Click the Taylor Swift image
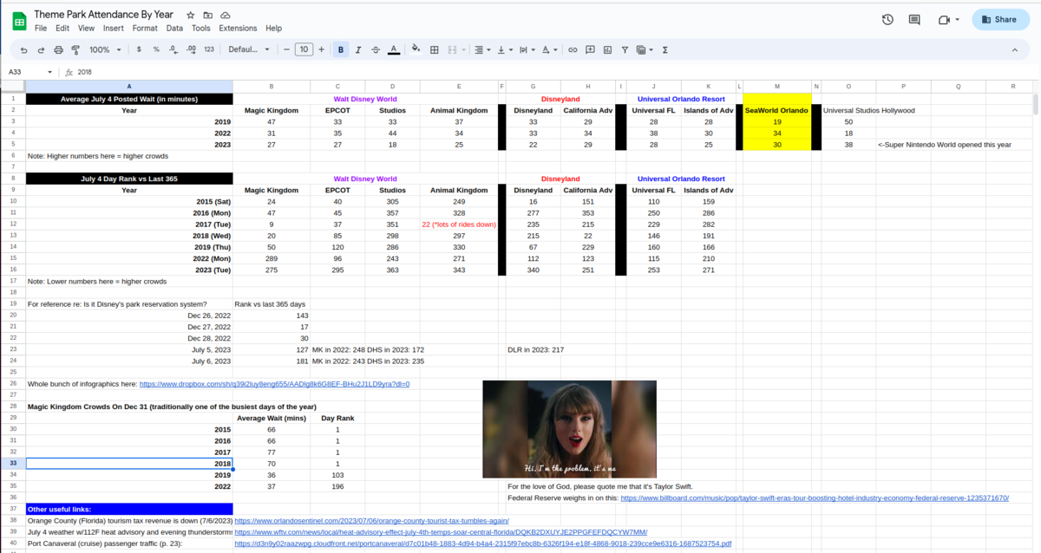The height and width of the screenshot is (553, 1041). tap(569, 429)
